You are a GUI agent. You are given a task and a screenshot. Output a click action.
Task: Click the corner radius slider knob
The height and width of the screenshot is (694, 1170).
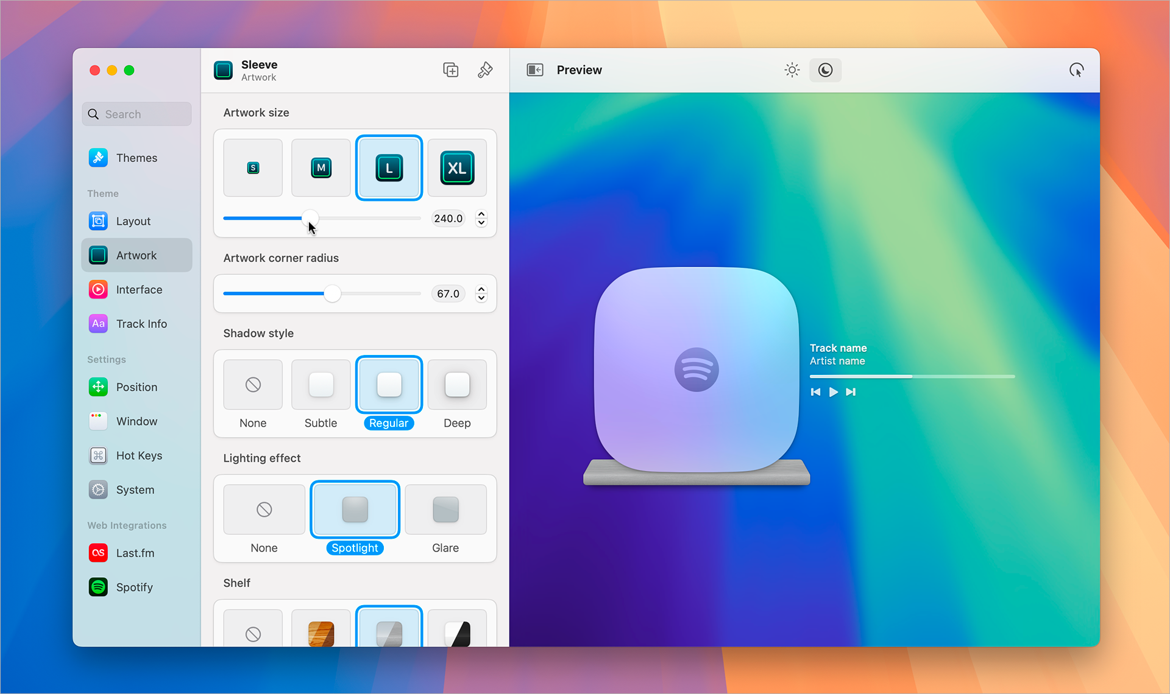[x=332, y=293]
